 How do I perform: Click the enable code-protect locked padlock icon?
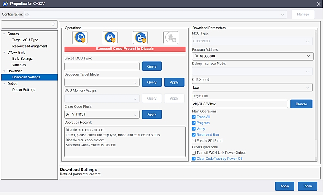(x=110, y=38)
